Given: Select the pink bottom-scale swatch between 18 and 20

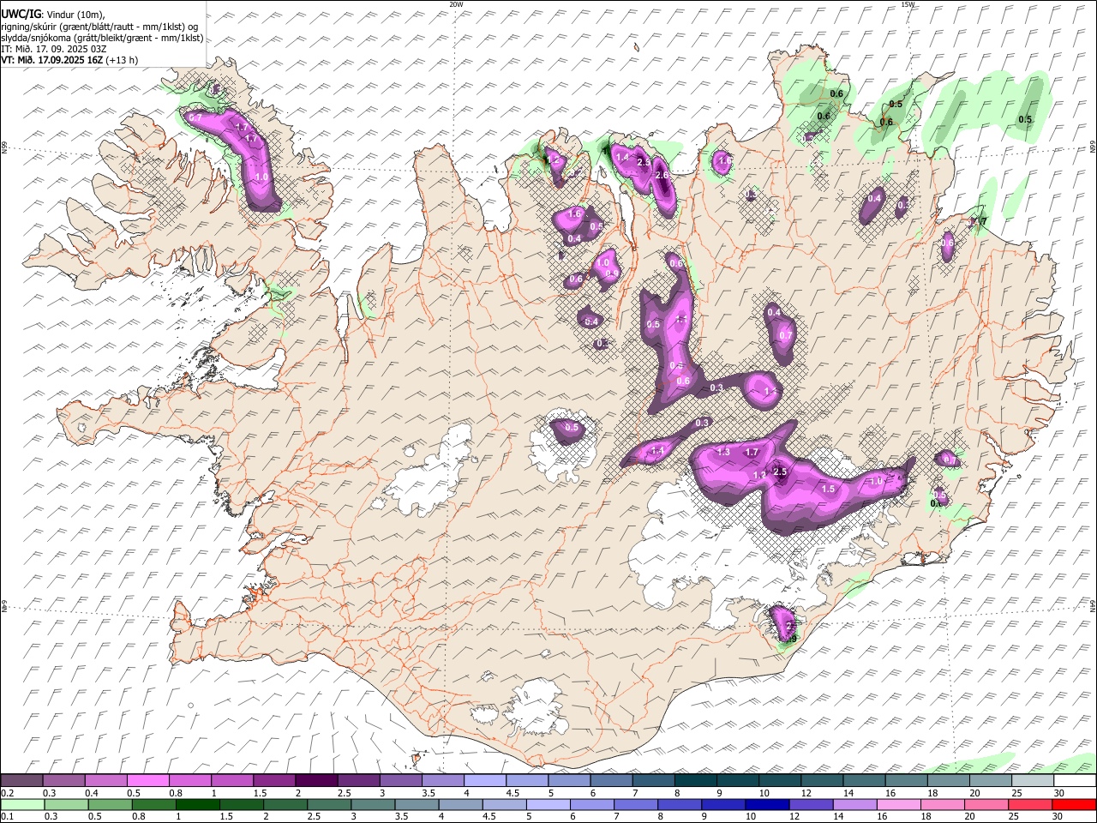Looking at the screenshot, I should [x=941, y=805].
